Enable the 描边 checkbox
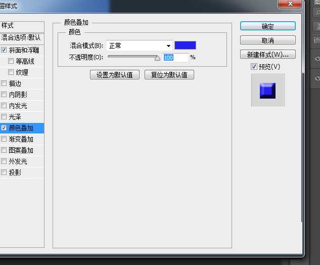Screen dimensions: 320x265 pos(4,83)
